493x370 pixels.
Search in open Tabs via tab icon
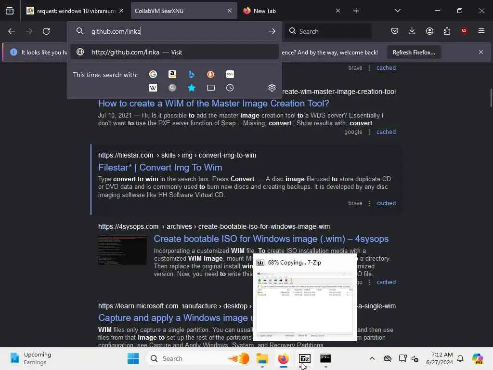pos(211,88)
